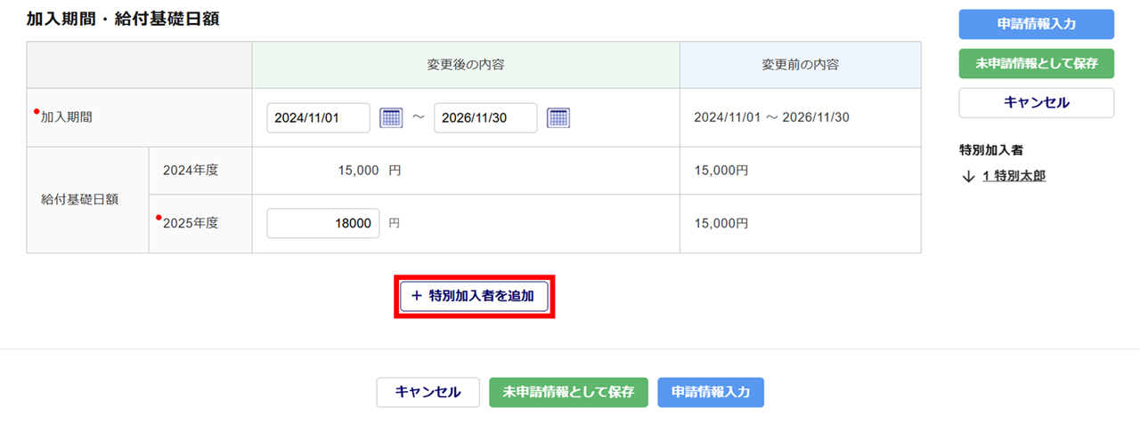
Task: Jump to the 1 特別太郎 link
Action: 1014,176
